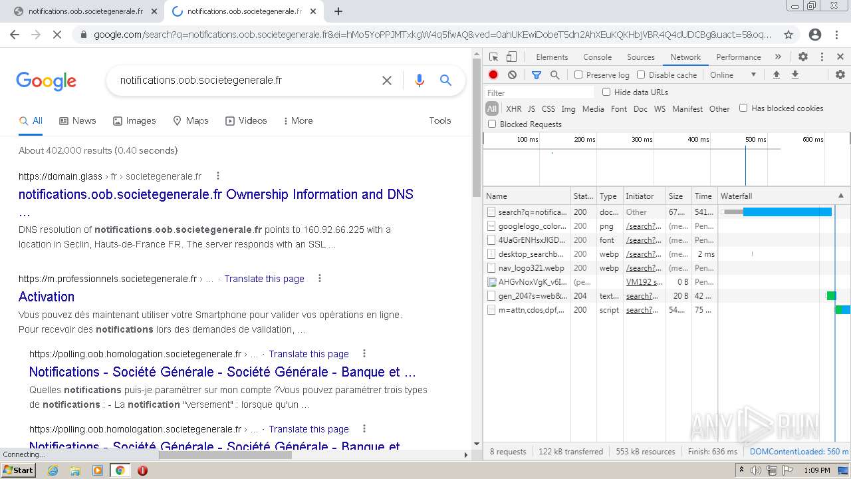Clear the network log
Image resolution: width=851 pixels, height=479 pixels.
pos(512,75)
